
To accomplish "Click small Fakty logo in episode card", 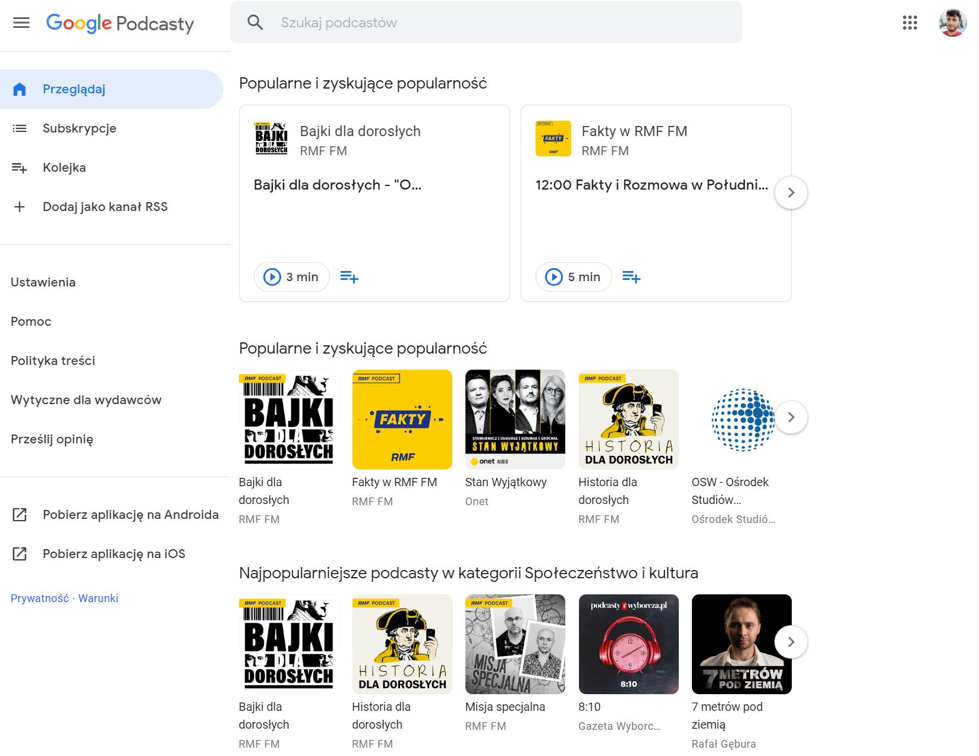I will tap(553, 138).
